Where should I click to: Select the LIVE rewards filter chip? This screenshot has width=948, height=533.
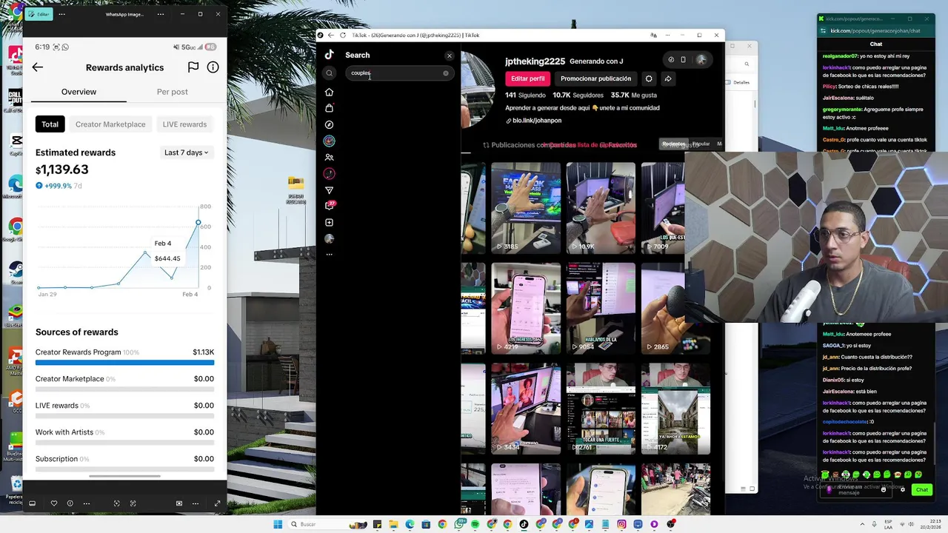tap(184, 124)
